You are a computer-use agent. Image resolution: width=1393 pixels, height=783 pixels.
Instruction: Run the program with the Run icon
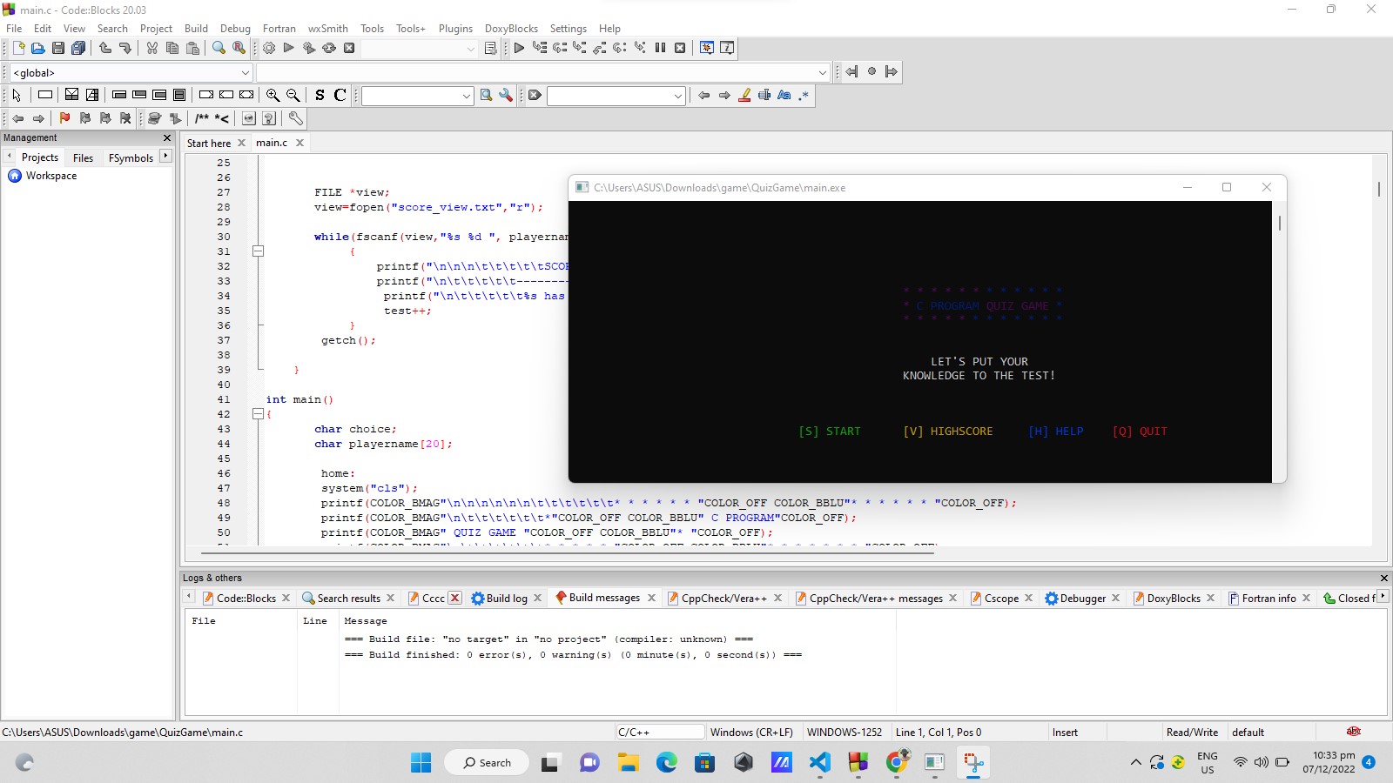coord(289,49)
